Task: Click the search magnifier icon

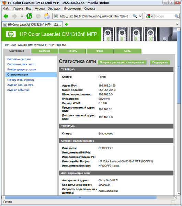Action: pos(177,16)
